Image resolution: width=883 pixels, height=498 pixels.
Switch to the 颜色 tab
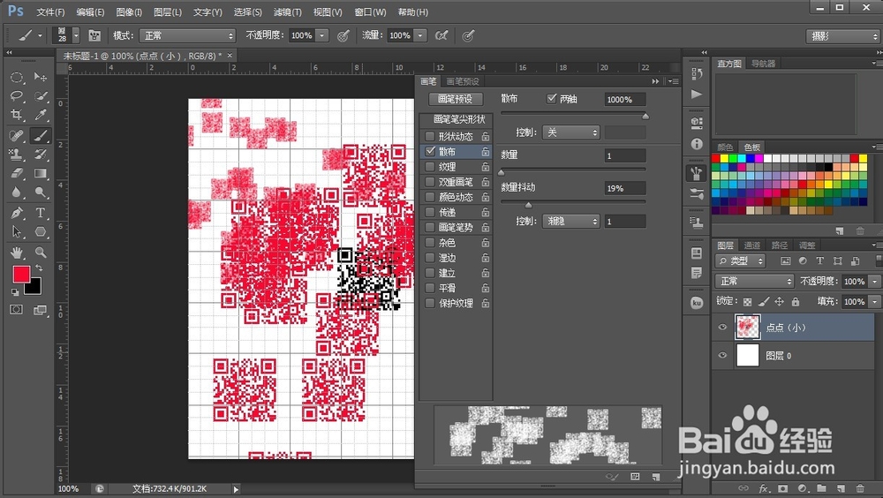click(725, 147)
